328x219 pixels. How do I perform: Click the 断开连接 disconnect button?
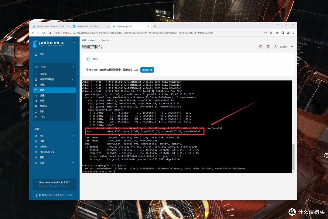tap(147, 70)
